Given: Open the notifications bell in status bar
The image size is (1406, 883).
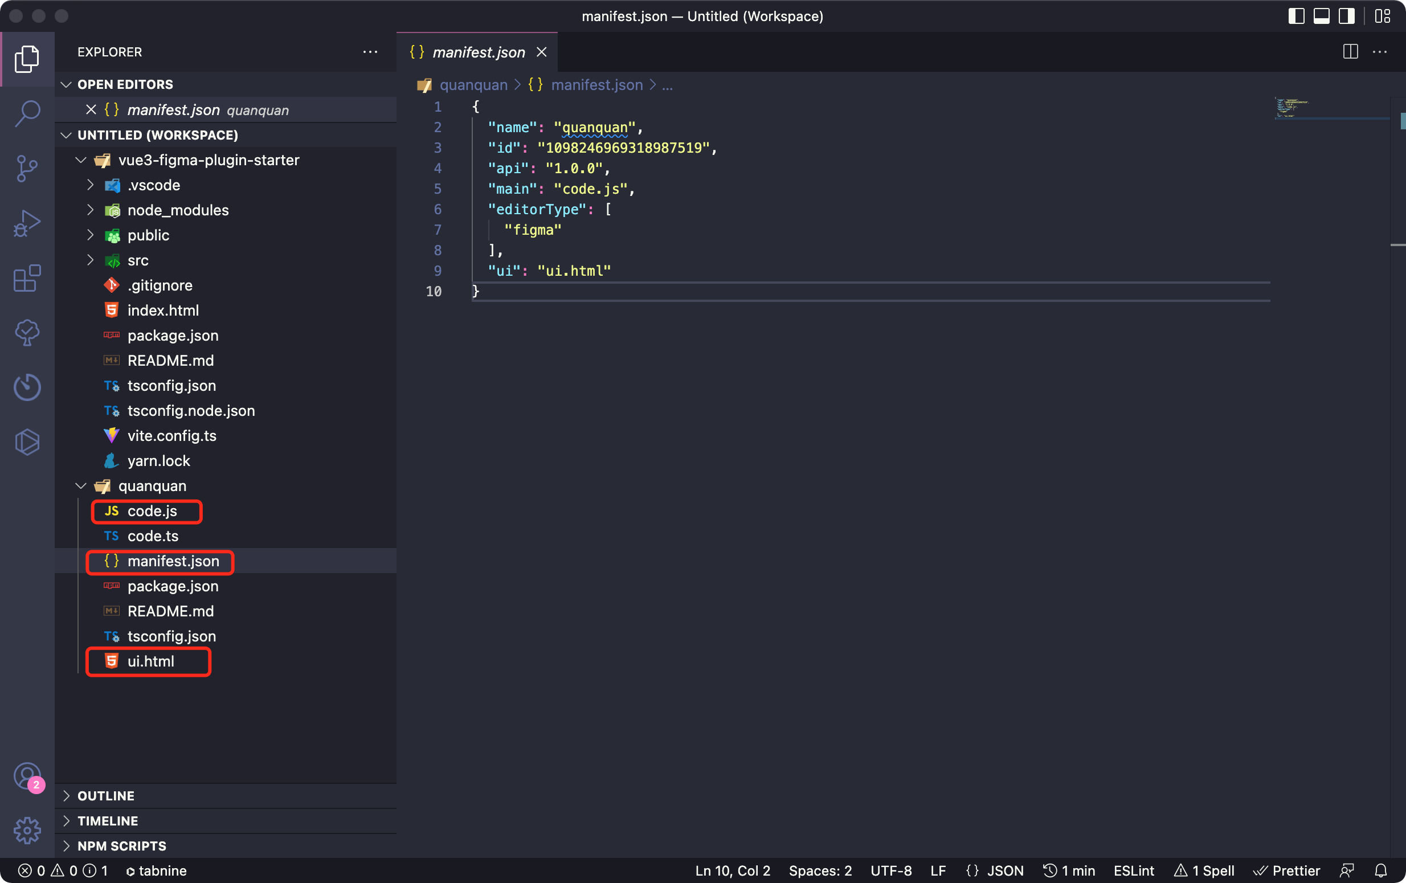Looking at the screenshot, I should pyautogui.click(x=1380, y=870).
